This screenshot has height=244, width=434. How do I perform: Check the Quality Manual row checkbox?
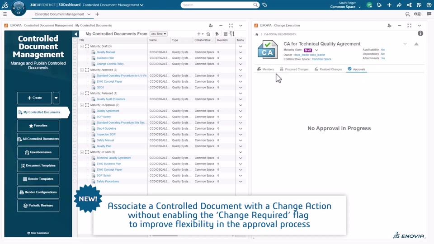(75, 52)
